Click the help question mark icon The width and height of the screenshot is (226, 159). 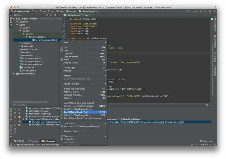pyautogui.click(x=15, y=133)
